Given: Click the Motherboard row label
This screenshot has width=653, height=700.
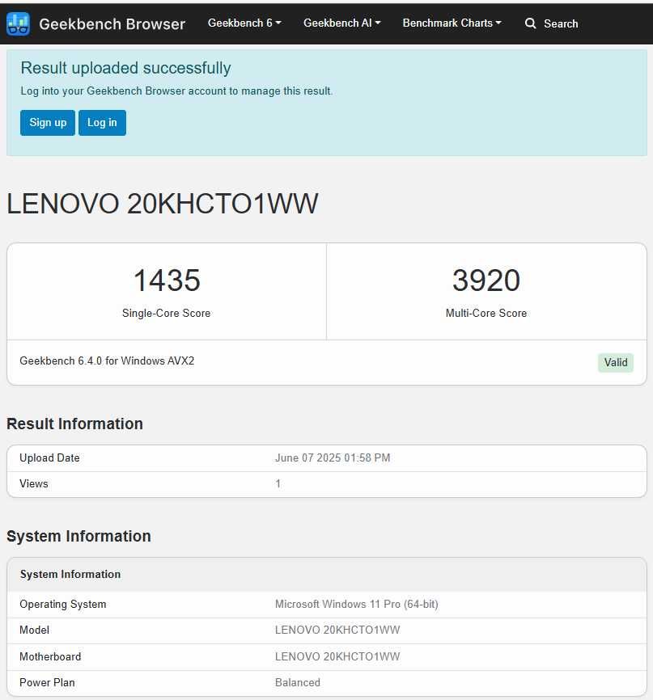Looking at the screenshot, I should pyautogui.click(x=50, y=656).
